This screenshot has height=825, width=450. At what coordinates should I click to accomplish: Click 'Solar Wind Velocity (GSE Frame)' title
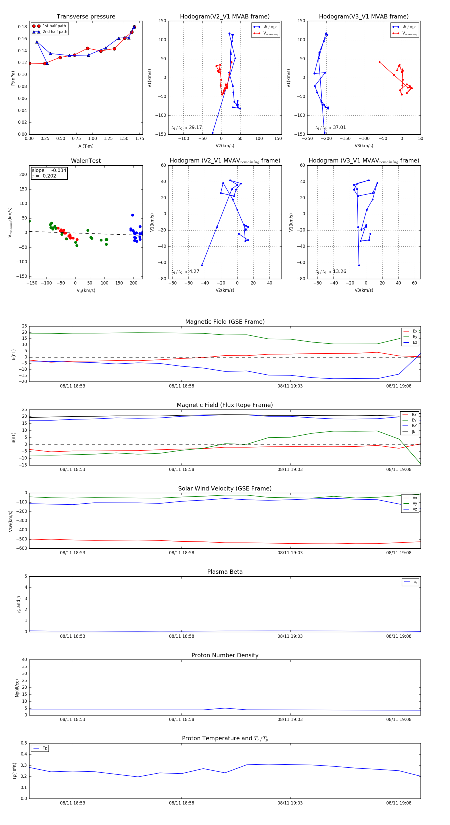pyautogui.click(x=225, y=488)
